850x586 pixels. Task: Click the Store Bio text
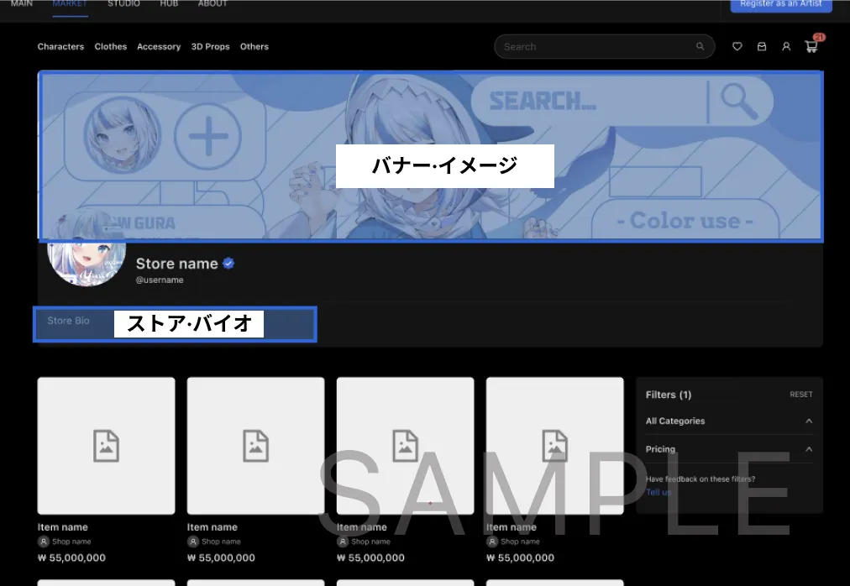[68, 321]
